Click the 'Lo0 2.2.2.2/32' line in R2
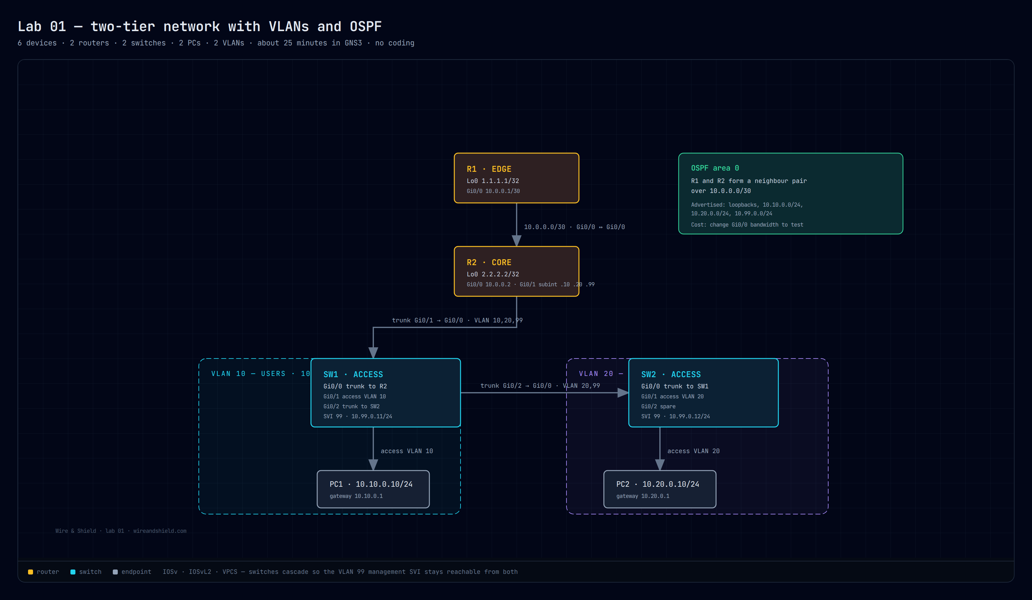Viewport: 1032px width, 600px height. 493,274
